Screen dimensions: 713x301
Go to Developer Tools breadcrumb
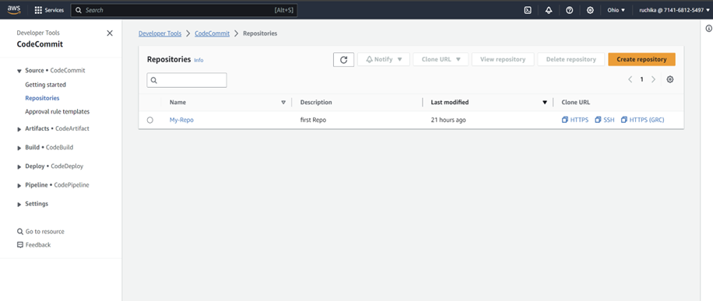160,33
